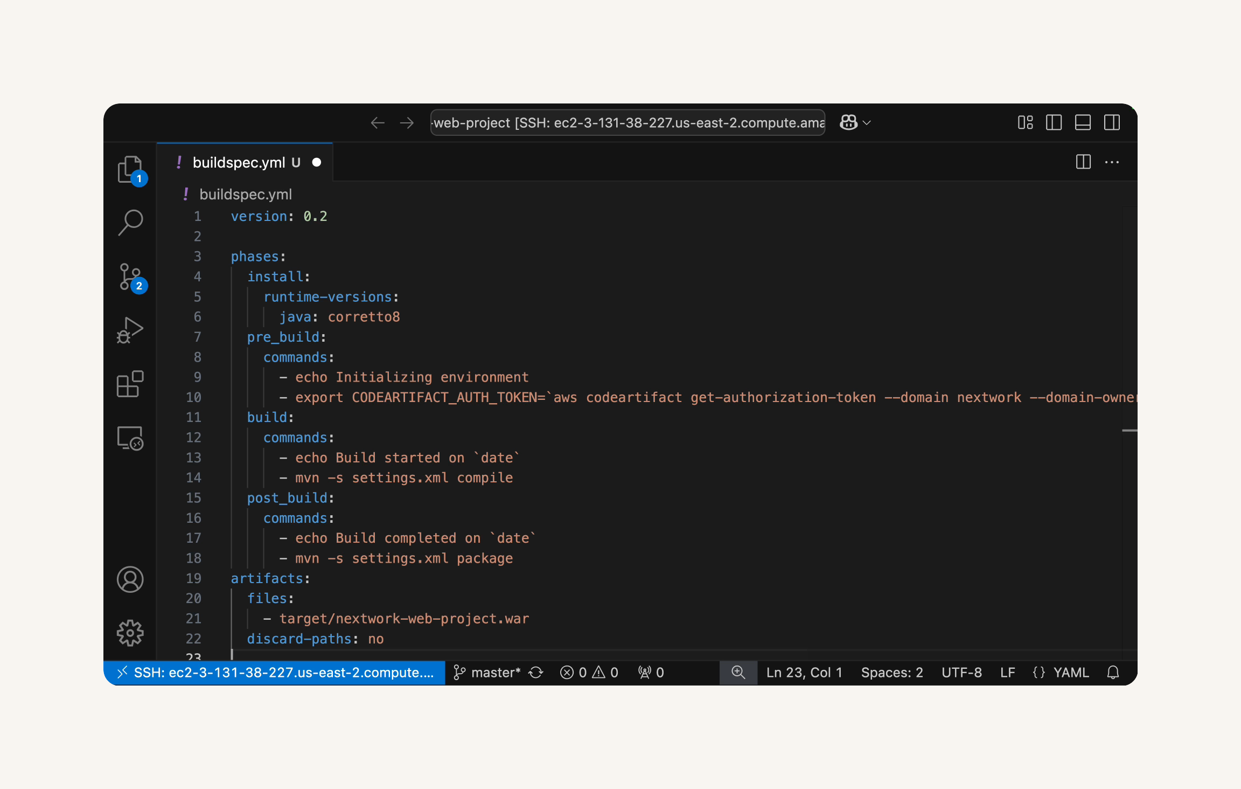Click 'target/nextwork-web-project.war' path
The image size is (1241, 789).
point(404,619)
